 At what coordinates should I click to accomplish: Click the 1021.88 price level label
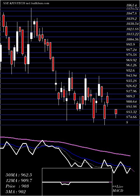[x=132, y=29]
